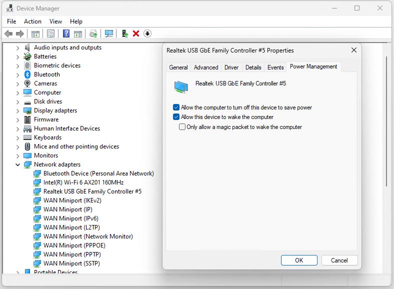Screen dimensions: 394x289
Task: Select WAN Miniport (SSTP)
Action: pos(71,263)
